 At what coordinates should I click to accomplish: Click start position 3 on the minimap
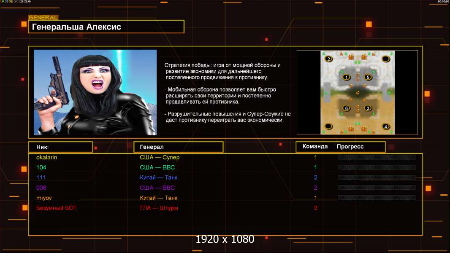point(368,108)
